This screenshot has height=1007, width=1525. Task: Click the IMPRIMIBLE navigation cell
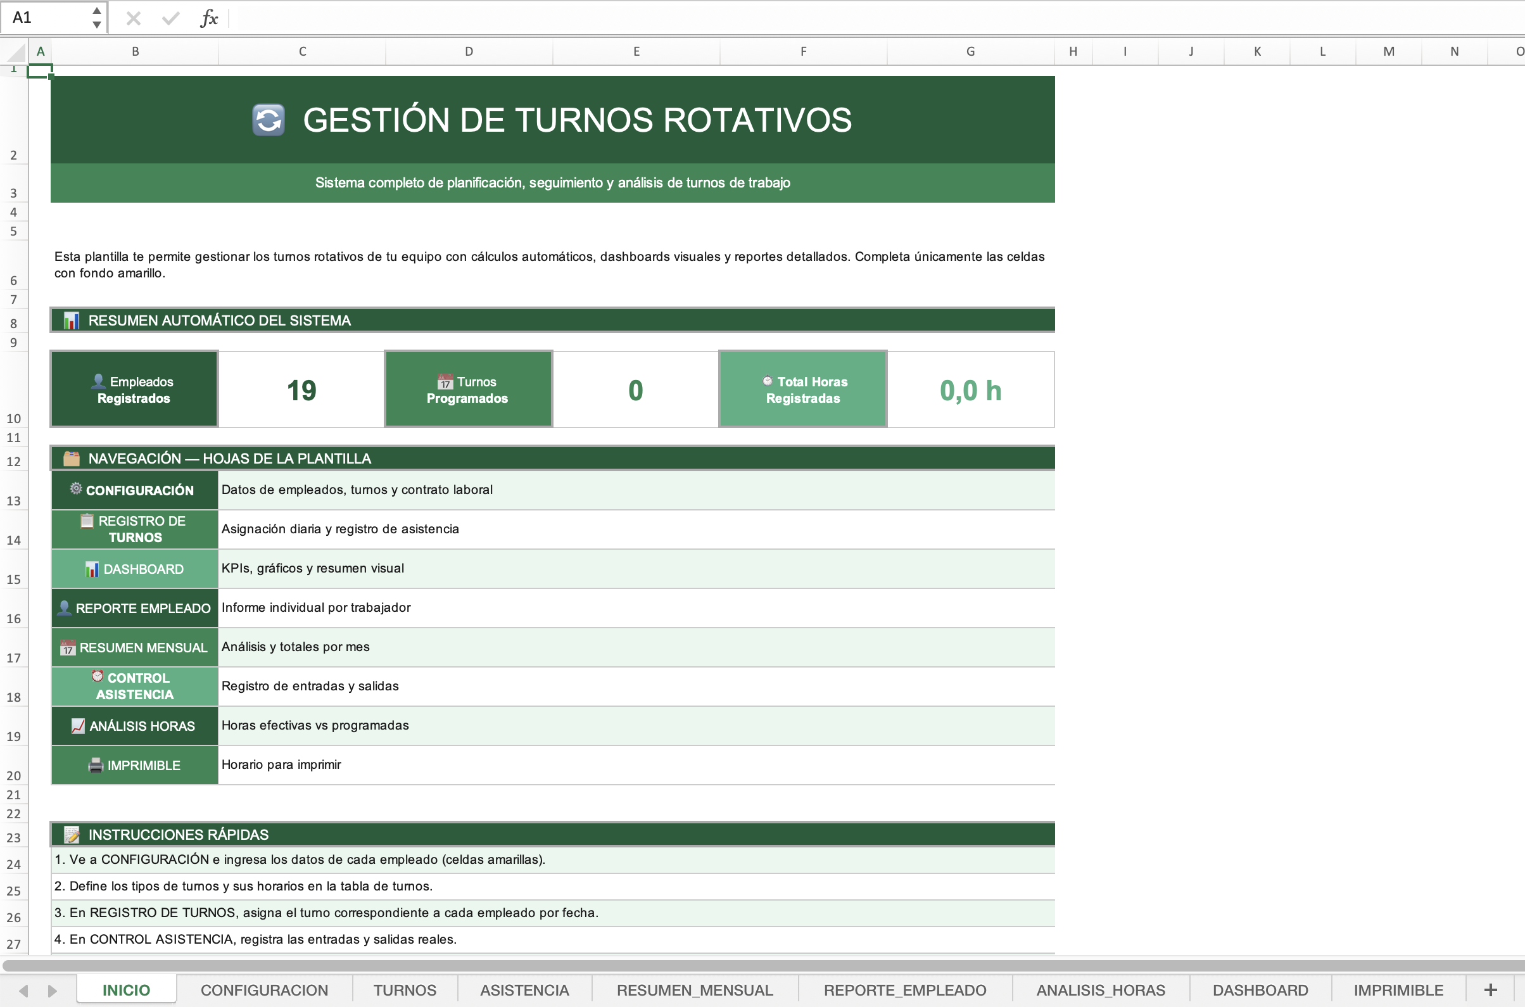pos(135,765)
